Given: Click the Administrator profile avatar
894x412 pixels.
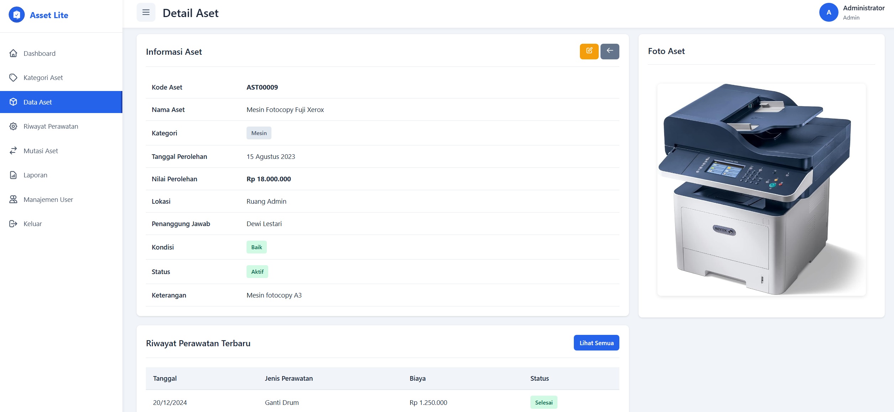Looking at the screenshot, I should [x=829, y=12].
